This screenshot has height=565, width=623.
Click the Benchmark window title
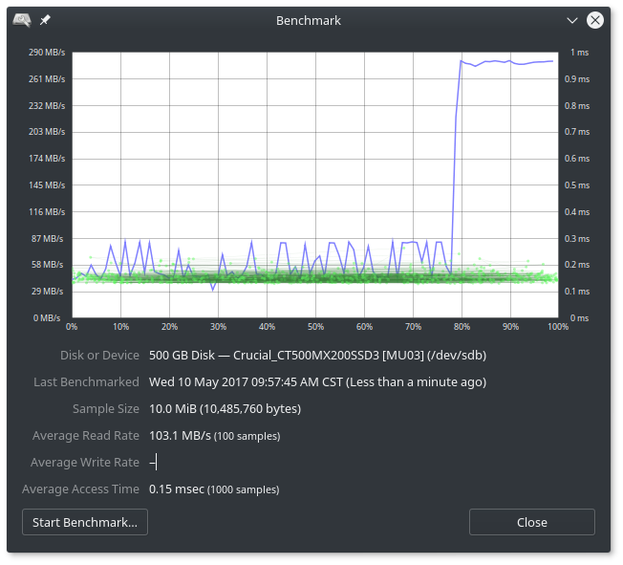(309, 21)
